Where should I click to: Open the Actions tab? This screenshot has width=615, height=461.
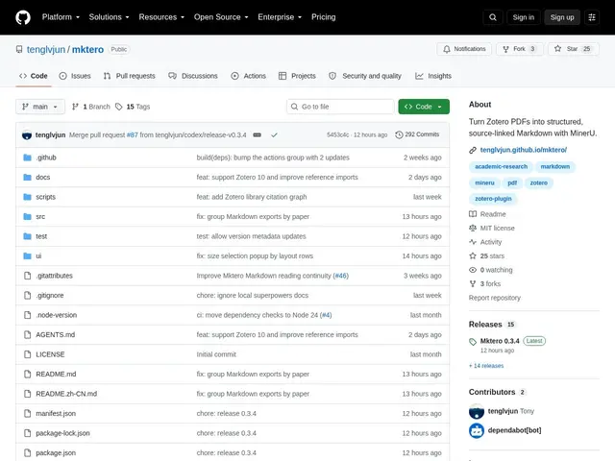pyautogui.click(x=248, y=76)
